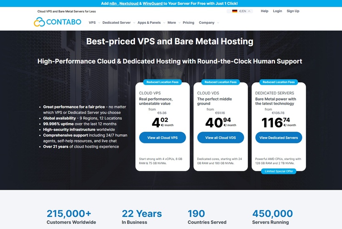
Task: Click the Global availability bullet point
Action: click(x=83, y=118)
